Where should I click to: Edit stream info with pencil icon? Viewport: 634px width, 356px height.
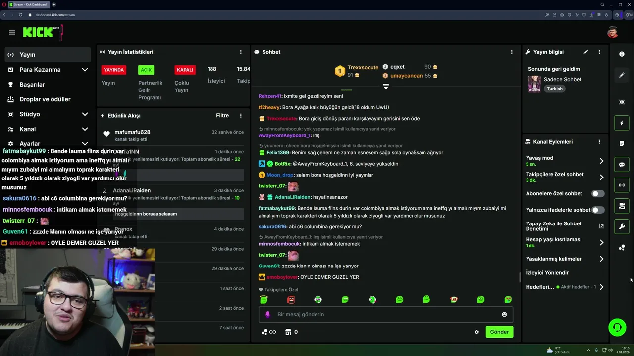586,52
